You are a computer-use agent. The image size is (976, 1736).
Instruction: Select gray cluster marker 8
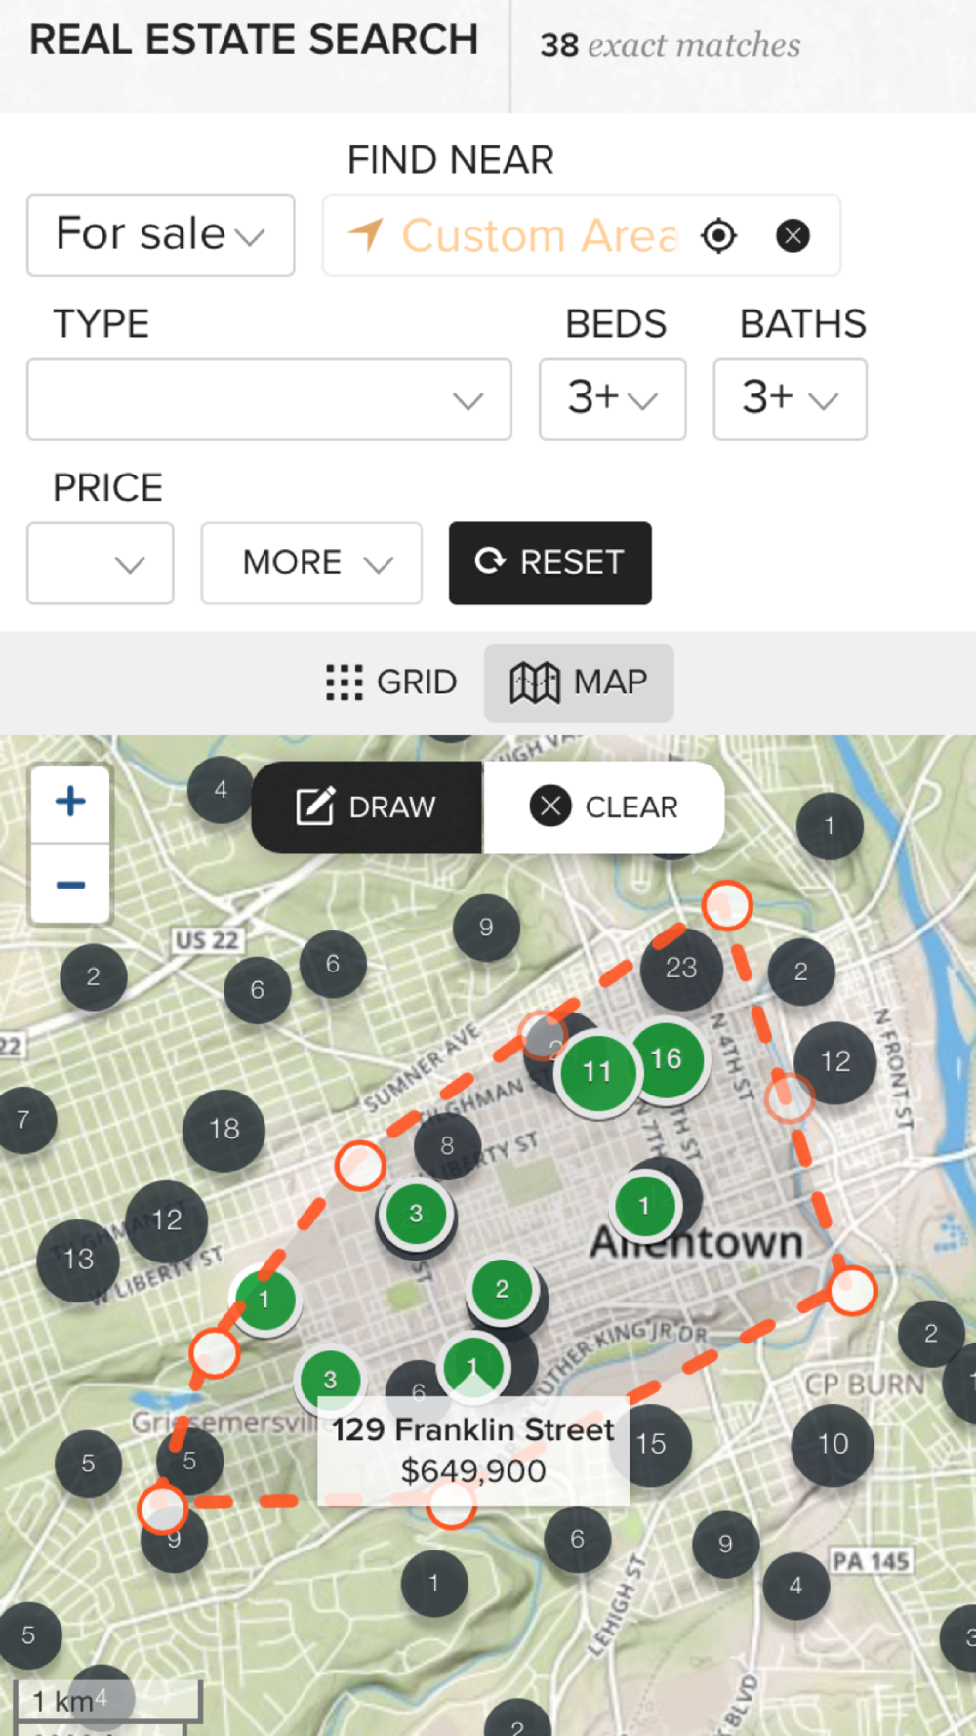click(x=447, y=1145)
